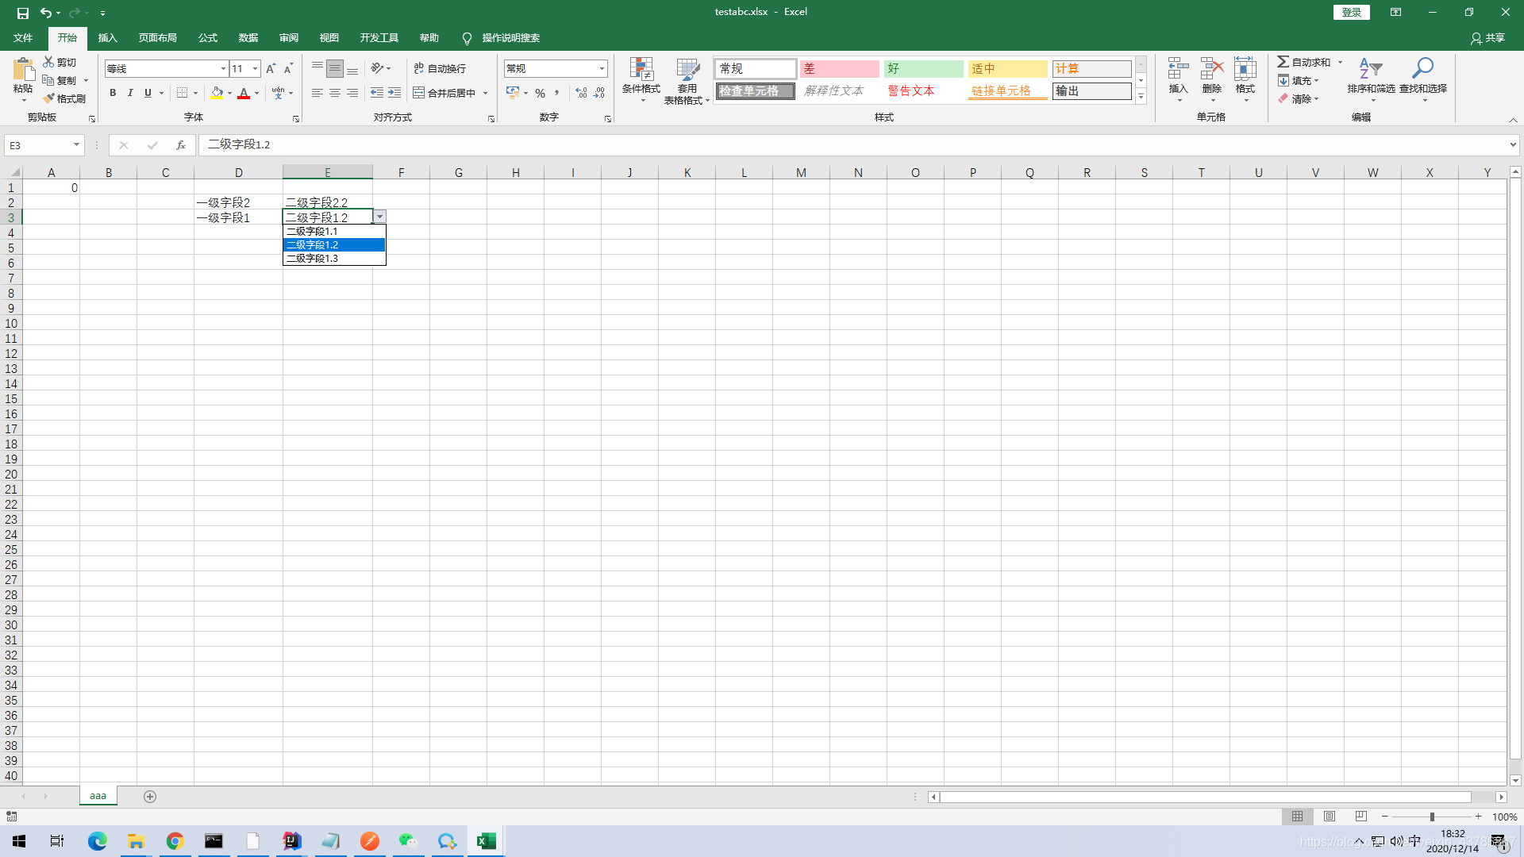Click the aaa sheet tab

tap(98, 797)
